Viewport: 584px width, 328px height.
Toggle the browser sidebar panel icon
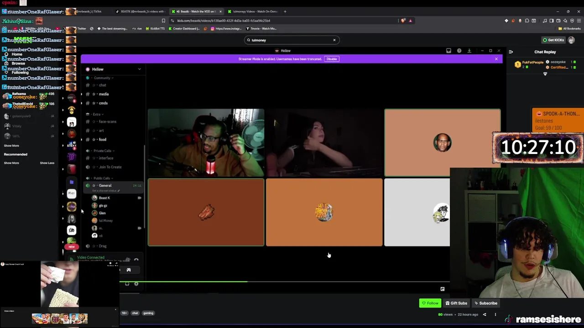point(552,20)
